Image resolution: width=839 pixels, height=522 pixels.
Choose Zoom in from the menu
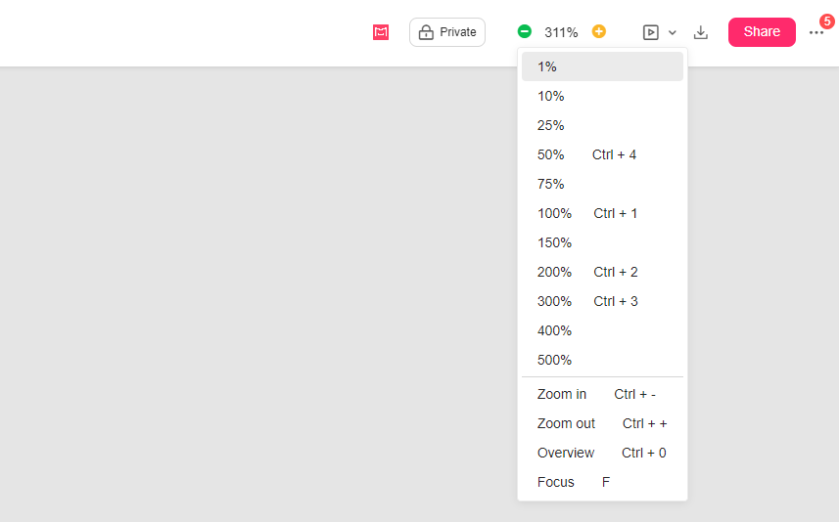pos(602,394)
